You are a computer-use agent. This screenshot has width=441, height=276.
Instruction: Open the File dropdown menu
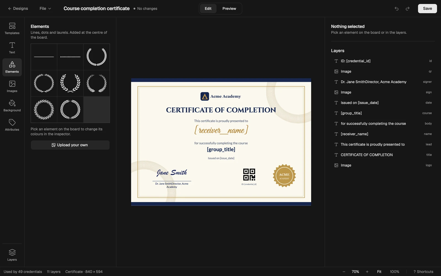(45, 9)
